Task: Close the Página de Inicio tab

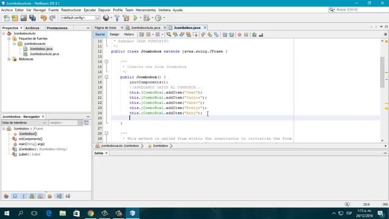Action: pyautogui.click(x=122, y=28)
